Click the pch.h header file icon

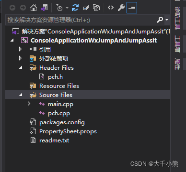(x=42, y=77)
